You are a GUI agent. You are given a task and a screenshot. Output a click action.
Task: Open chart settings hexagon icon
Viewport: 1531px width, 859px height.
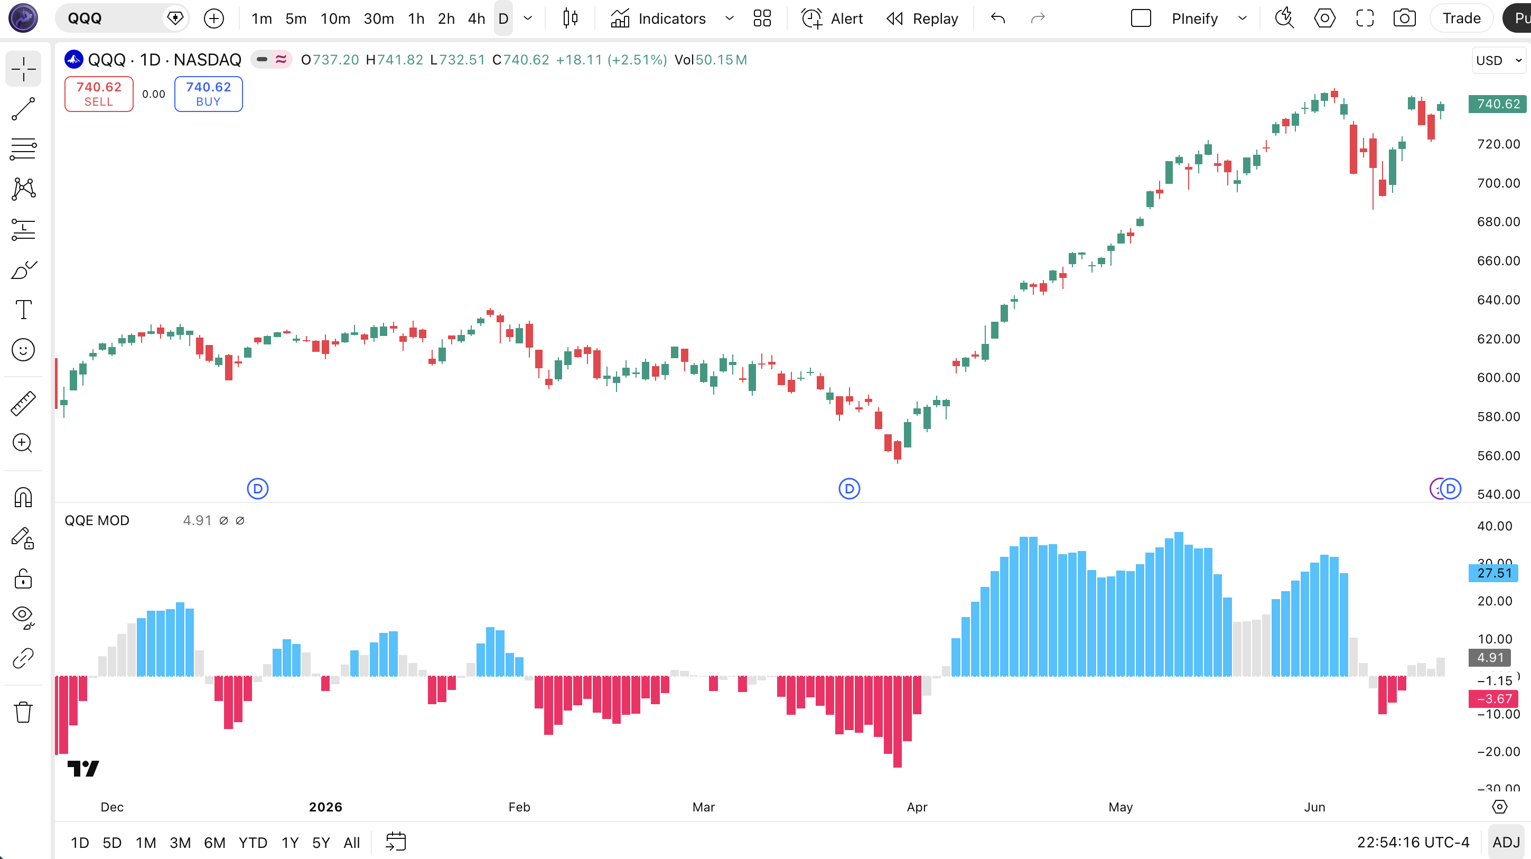click(x=1325, y=18)
